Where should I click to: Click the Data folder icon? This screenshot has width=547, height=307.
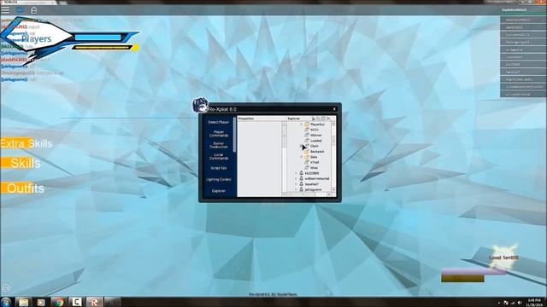pos(307,157)
